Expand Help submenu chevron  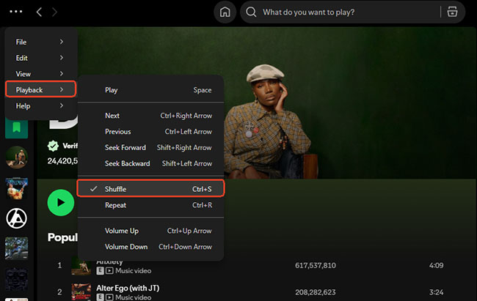click(62, 105)
